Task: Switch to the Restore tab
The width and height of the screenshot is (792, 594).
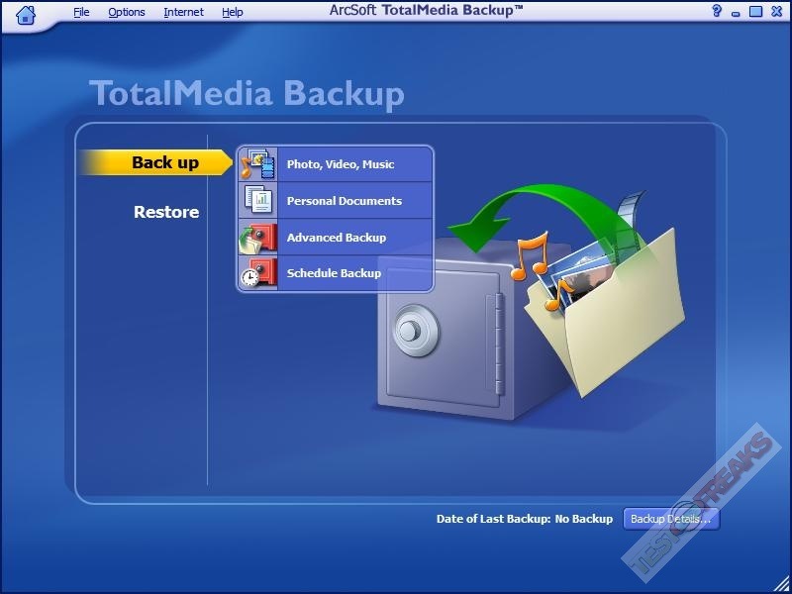Action: pyautogui.click(x=166, y=212)
